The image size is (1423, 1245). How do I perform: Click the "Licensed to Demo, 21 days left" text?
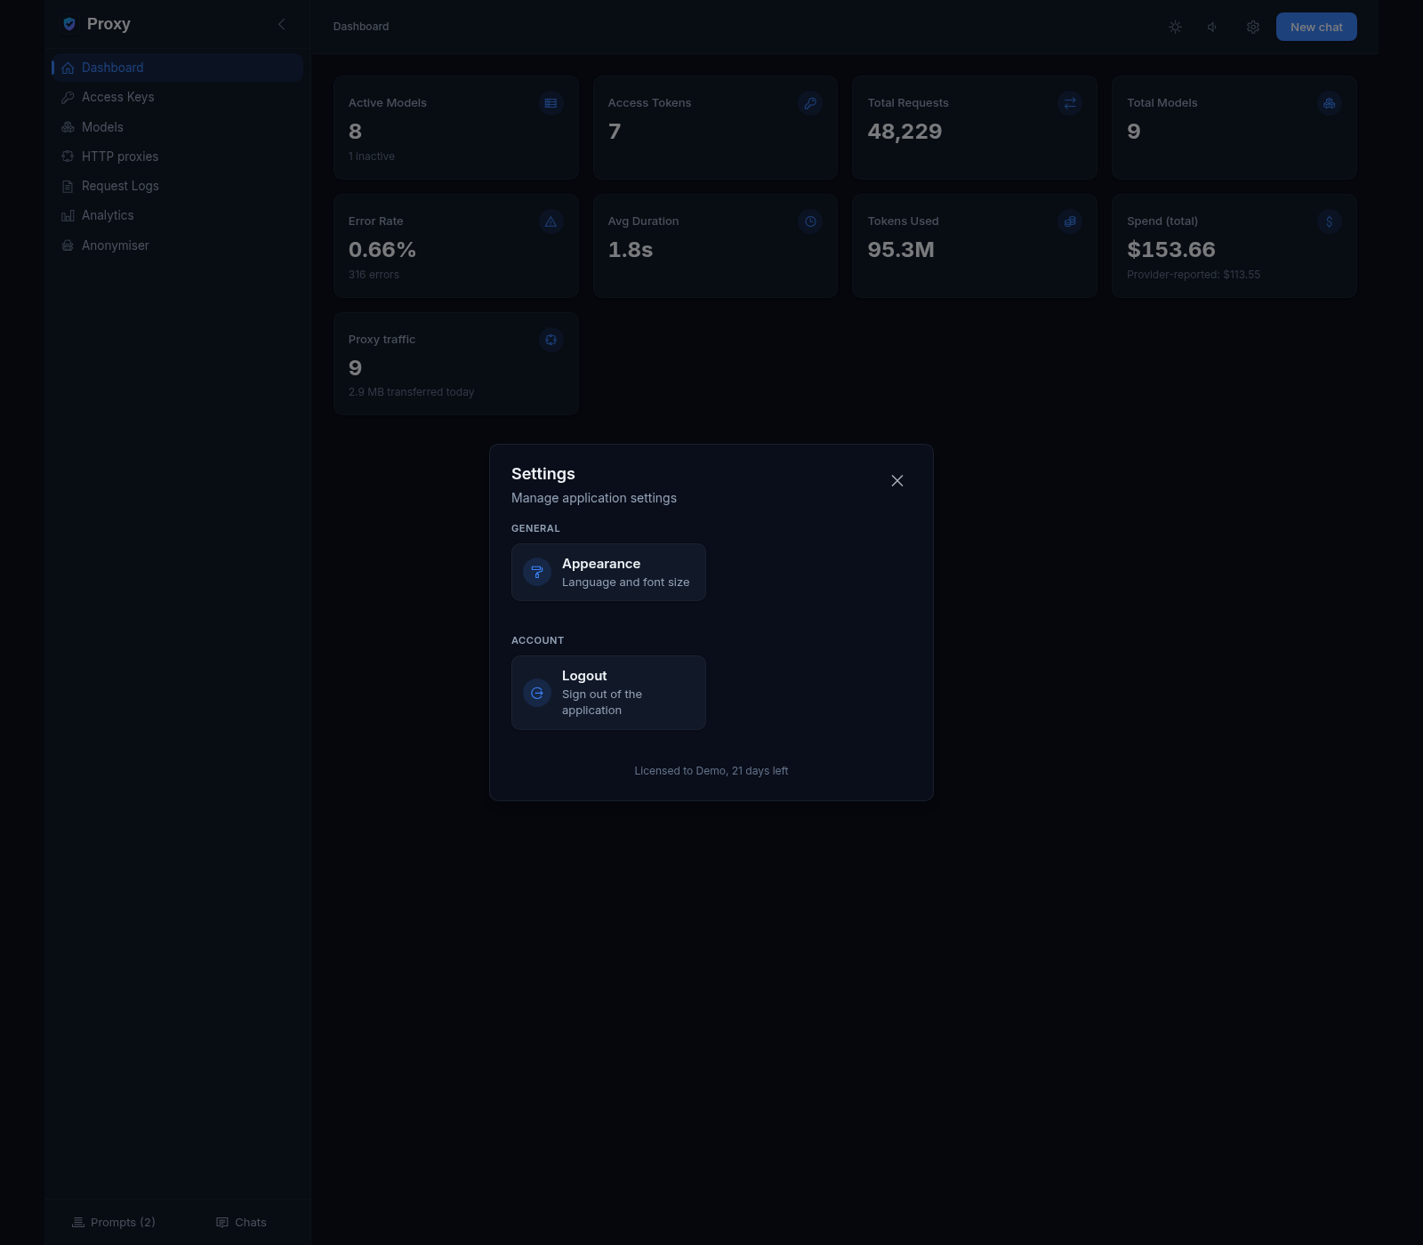pos(711,771)
